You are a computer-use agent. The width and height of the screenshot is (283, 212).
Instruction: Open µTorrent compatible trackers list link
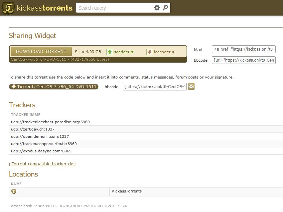tap(43, 164)
